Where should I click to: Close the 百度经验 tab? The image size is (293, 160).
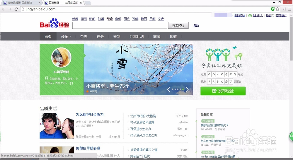81,3
